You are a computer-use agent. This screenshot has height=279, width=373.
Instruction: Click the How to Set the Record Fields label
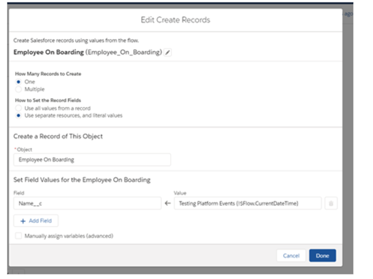pos(47,101)
